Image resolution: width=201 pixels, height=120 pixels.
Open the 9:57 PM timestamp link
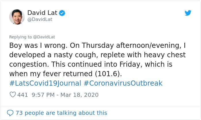pyautogui.click(x=42, y=95)
